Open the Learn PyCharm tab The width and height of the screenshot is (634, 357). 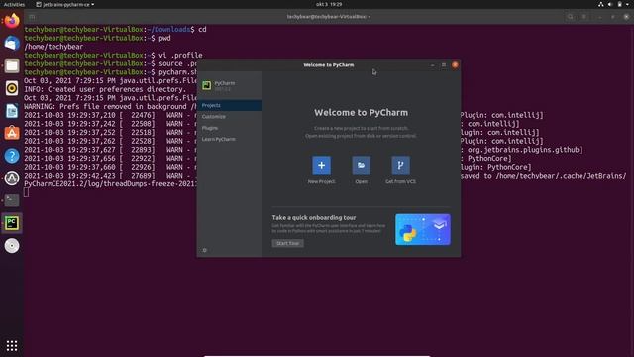[x=229, y=139]
